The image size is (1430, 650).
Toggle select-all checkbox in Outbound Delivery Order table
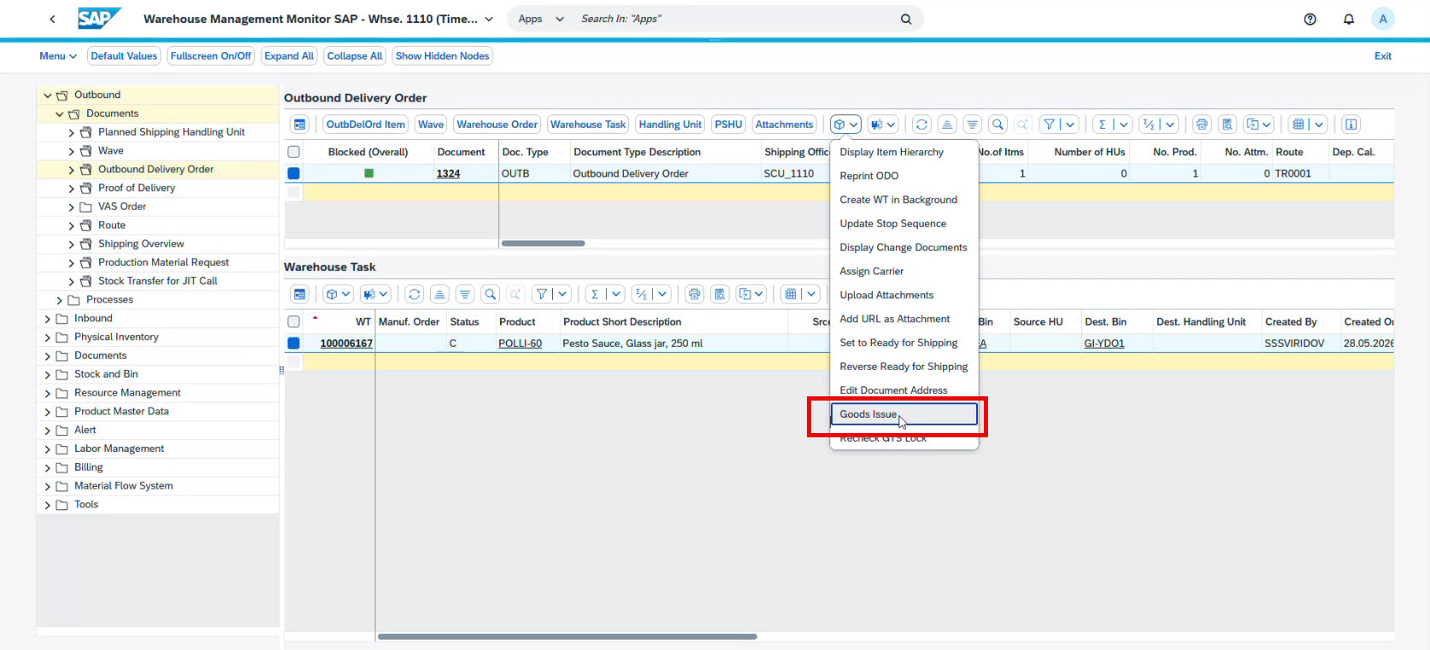pyautogui.click(x=294, y=152)
